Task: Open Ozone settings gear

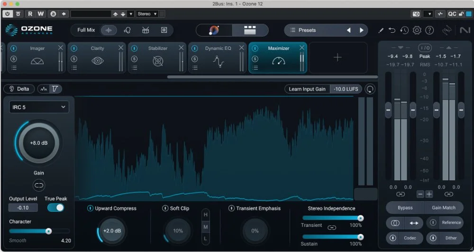Action: pyautogui.click(x=417, y=30)
